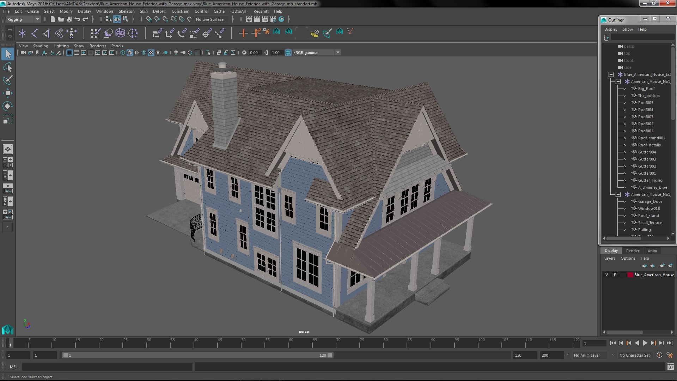Save the scene with the disk icon
Image resolution: width=677 pixels, height=381 pixels.
click(x=69, y=19)
